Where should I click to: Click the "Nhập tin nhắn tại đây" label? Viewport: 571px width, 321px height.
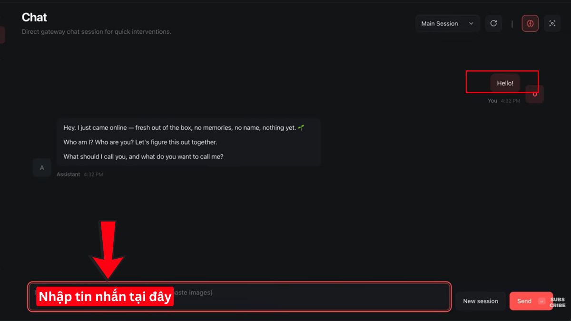click(x=105, y=297)
